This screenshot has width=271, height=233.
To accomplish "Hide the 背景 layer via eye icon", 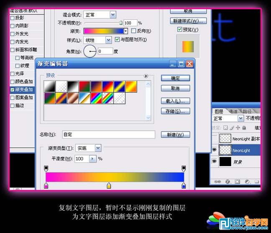I will pos(214,161).
